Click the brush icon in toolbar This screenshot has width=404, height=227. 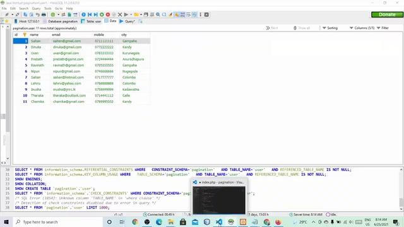pos(170,15)
